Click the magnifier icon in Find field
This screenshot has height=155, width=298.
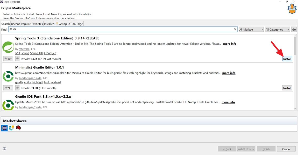pyautogui.click(x=11, y=29)
